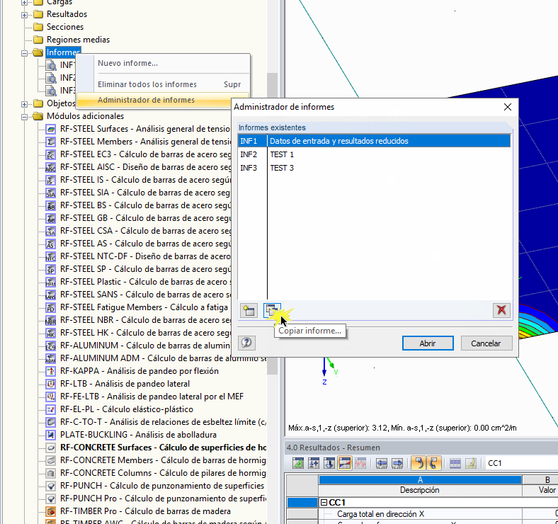Image resolution: width=558 pixels, height=524 pixels.
Task: Open RF-EL-PL elastic-plastic module
Action: click(x=126, y=409)
